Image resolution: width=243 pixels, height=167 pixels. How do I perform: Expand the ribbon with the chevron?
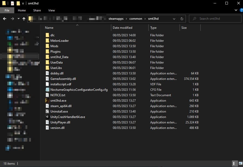(x=236, y=10)
